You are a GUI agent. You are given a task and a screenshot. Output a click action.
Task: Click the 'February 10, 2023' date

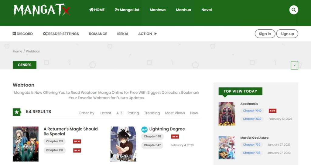pyautogui.click(x=280, y=119)
